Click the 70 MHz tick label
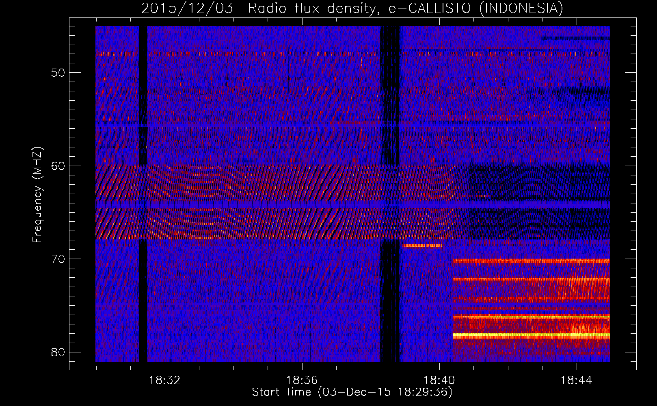Image resolution: width=657 pixels, height=406 pixels. click(x=58, y=259)
